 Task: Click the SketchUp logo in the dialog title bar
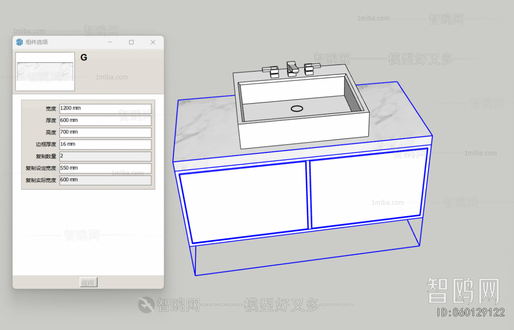point(19,42)
